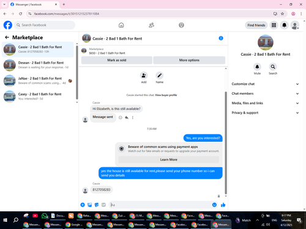Open the View buyer profile link
The width and height of the screenshot is (306, 229).
(166, 95)
